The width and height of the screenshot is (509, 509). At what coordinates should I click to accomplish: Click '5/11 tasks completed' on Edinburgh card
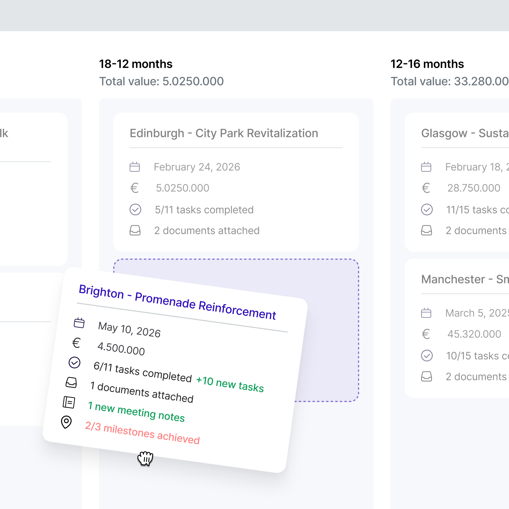pos(204,210)
